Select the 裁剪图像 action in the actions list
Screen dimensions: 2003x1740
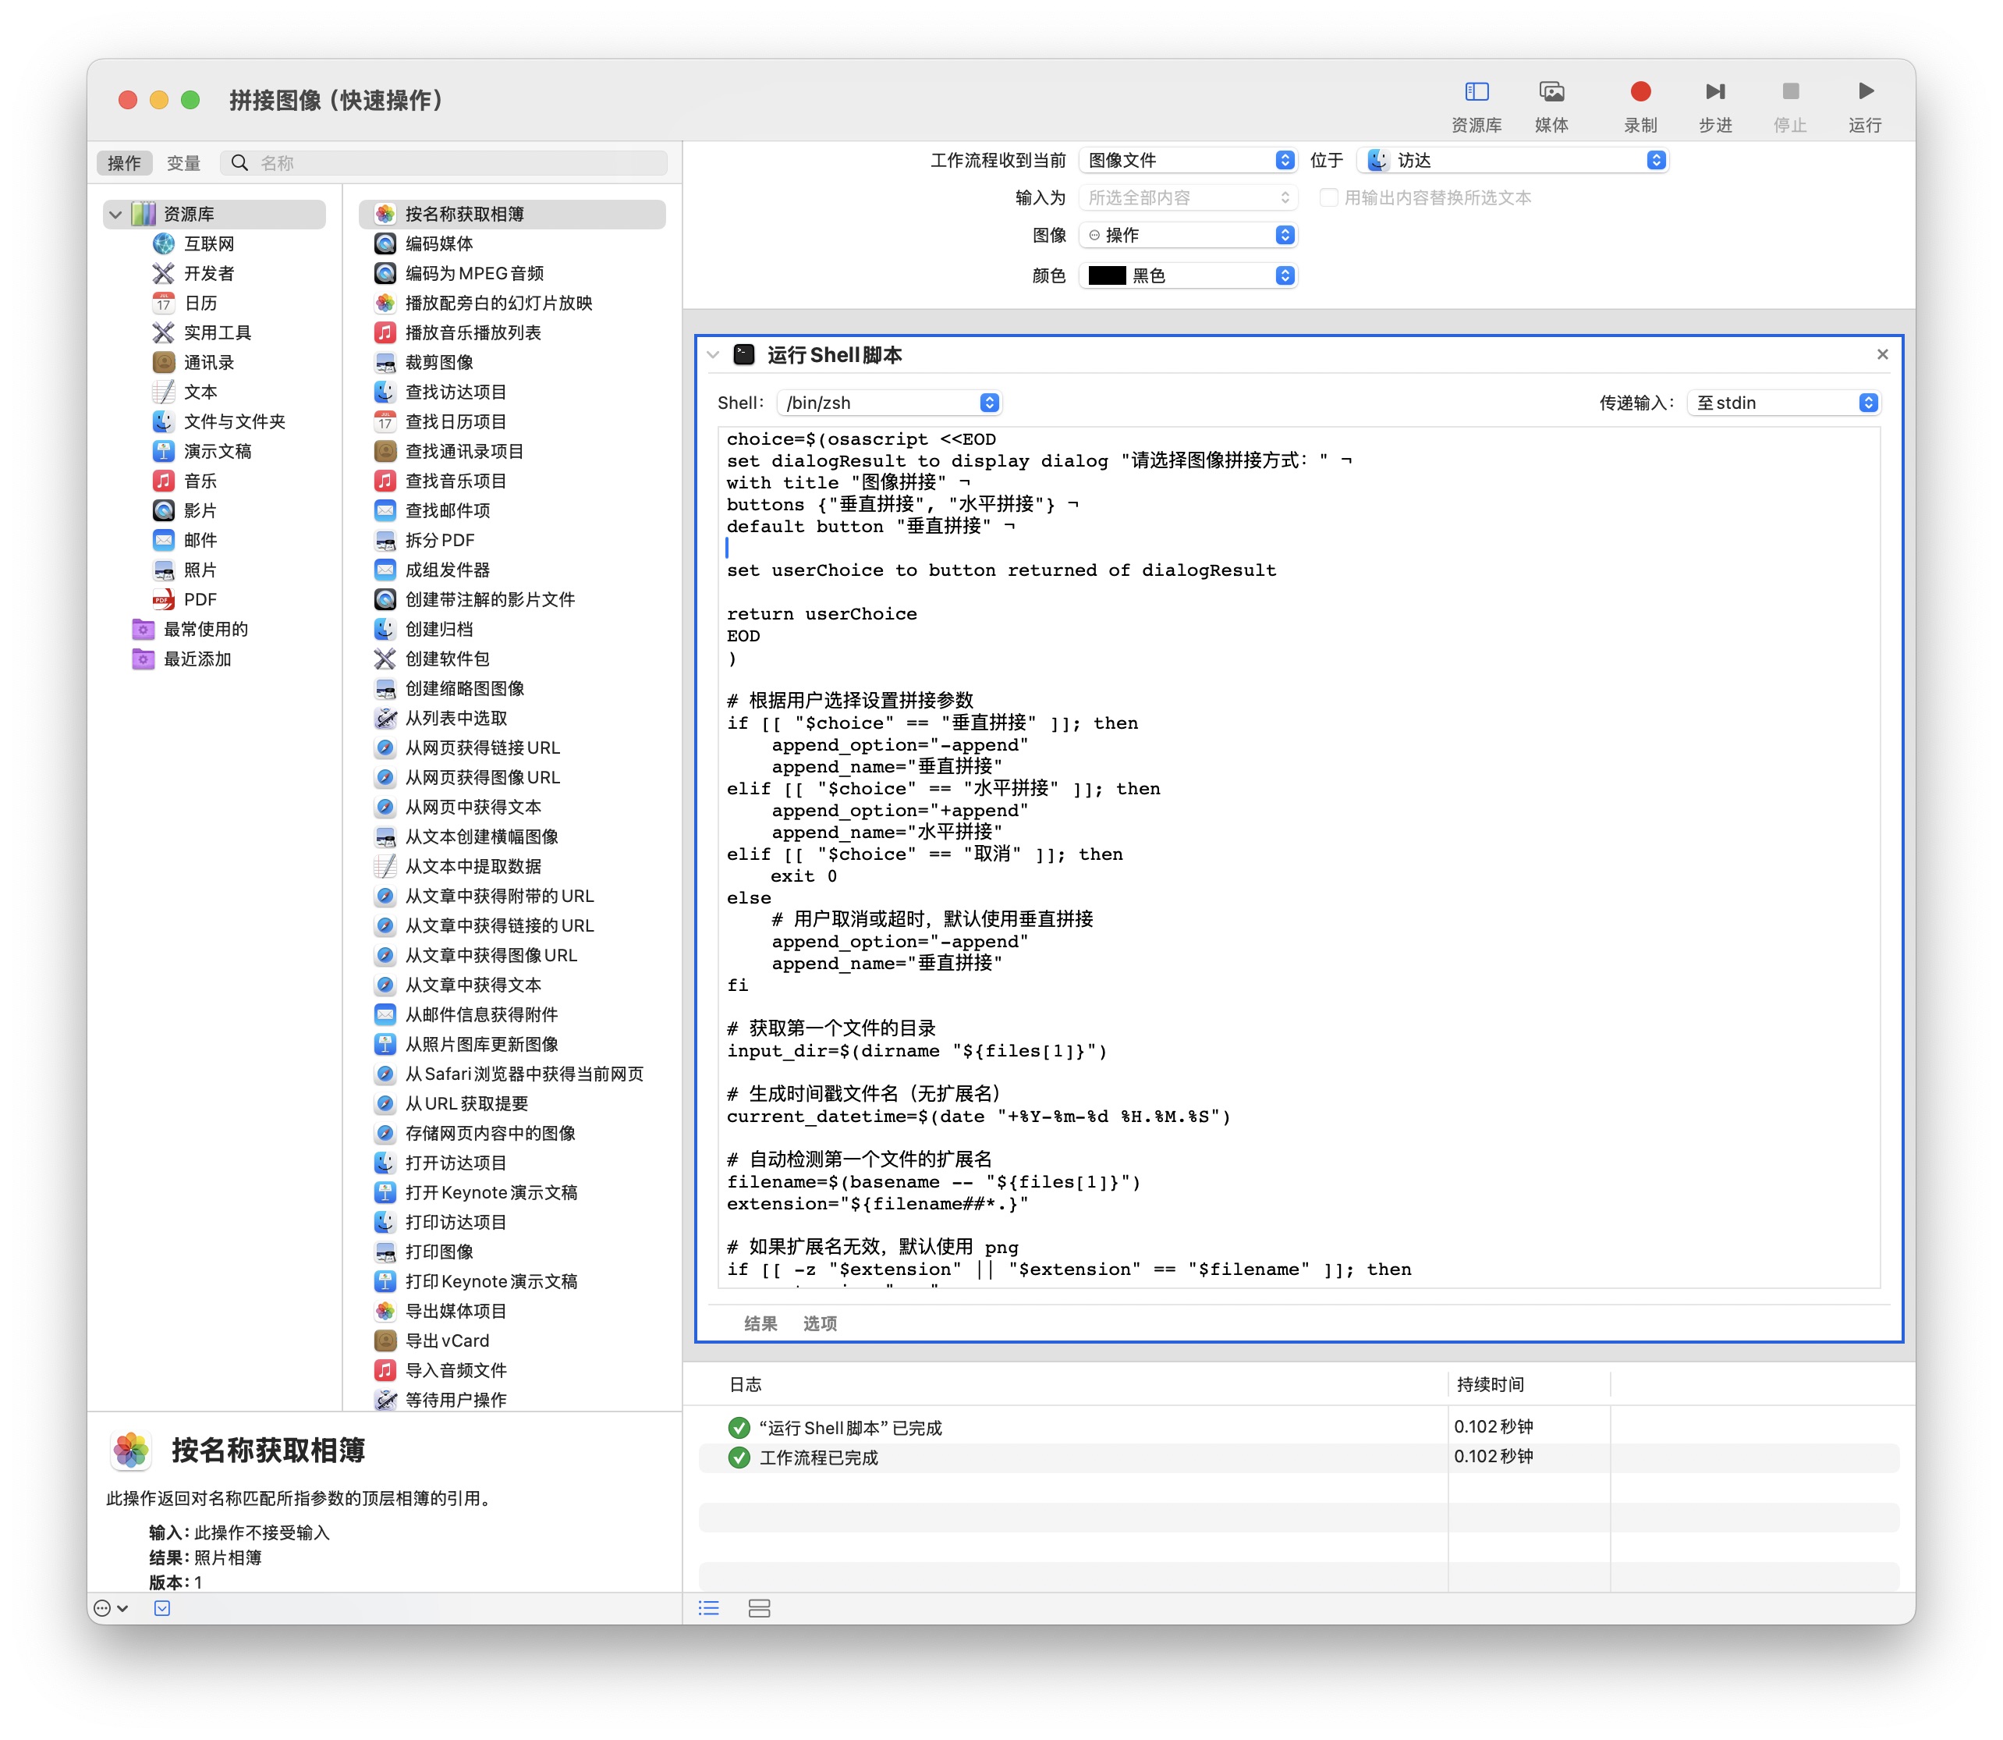(x=438, y=362)
